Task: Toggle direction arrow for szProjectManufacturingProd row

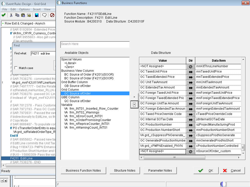Action: click(190, 125)
